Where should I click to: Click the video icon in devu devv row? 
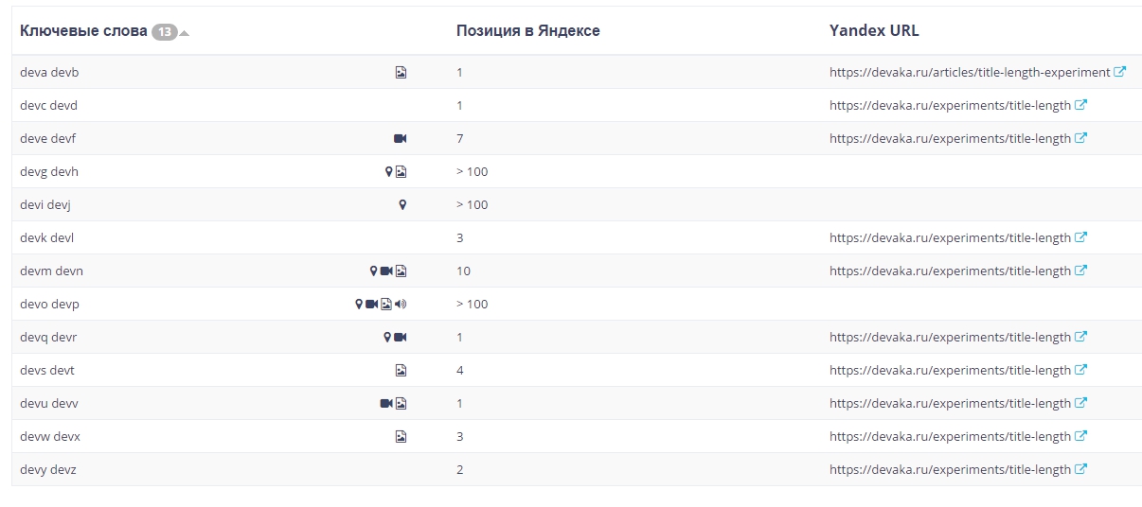pos(386,403)
